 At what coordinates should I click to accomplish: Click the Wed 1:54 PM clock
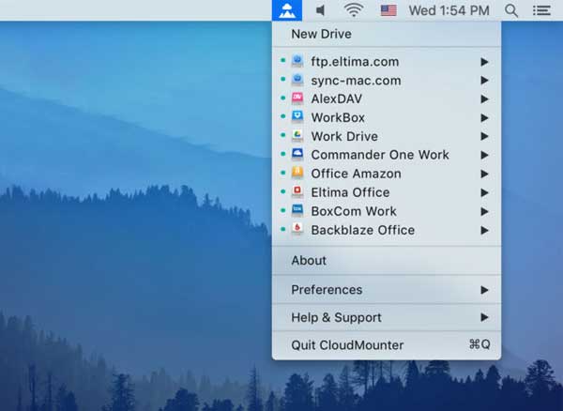tap(449, 10)
